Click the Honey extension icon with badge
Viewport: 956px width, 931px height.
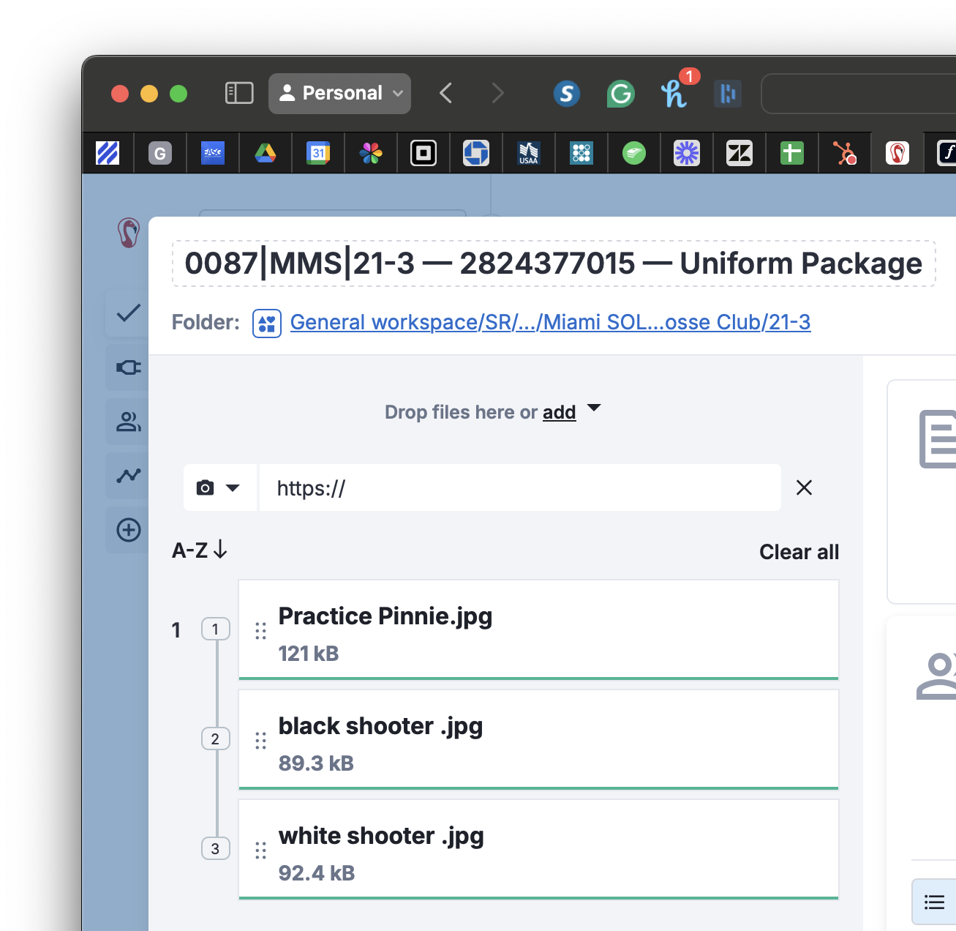(x=674, y=94)
